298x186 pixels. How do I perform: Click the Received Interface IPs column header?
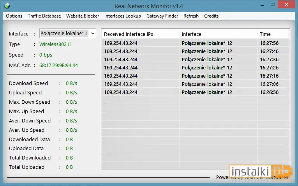point(140,34)
